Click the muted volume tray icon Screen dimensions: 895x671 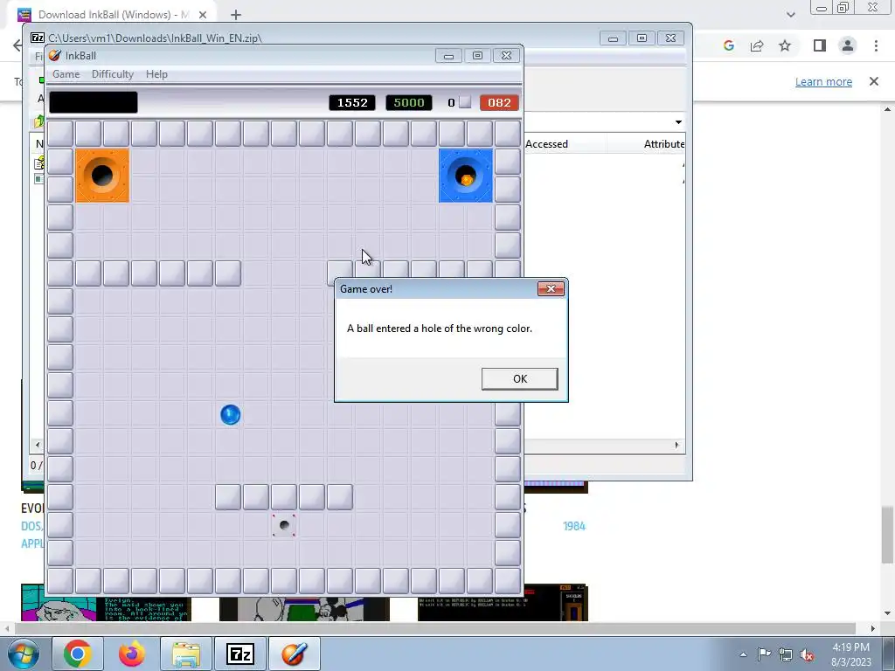coord(807,654)
